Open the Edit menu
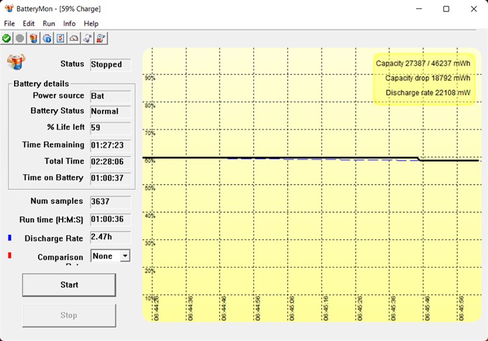Viewport: 488px width, 341px height. pos(29,24)
